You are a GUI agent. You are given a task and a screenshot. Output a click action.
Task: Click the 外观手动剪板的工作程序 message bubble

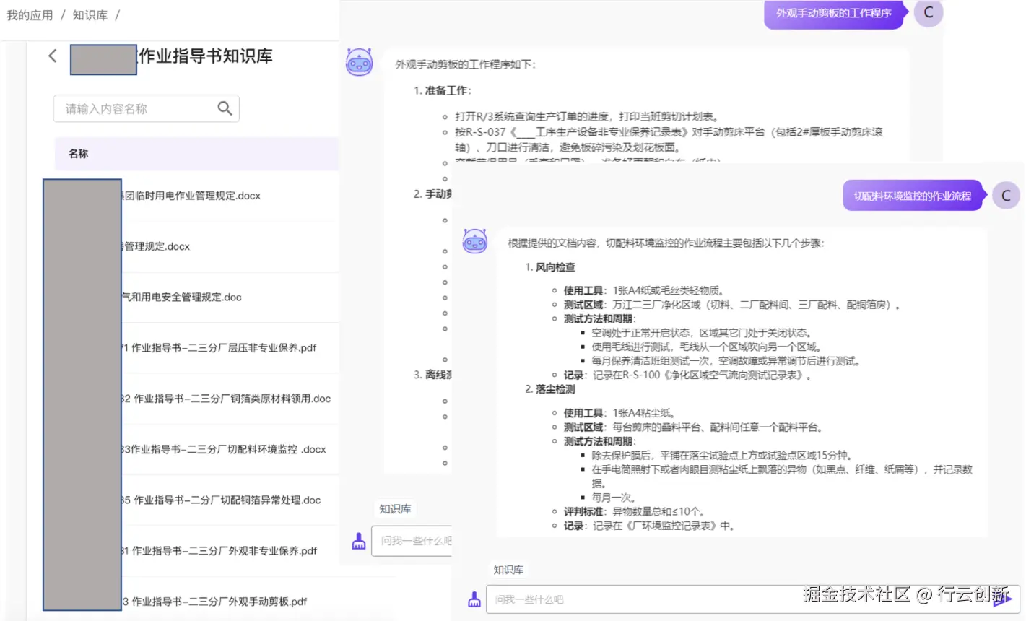(x=833, y=13)
